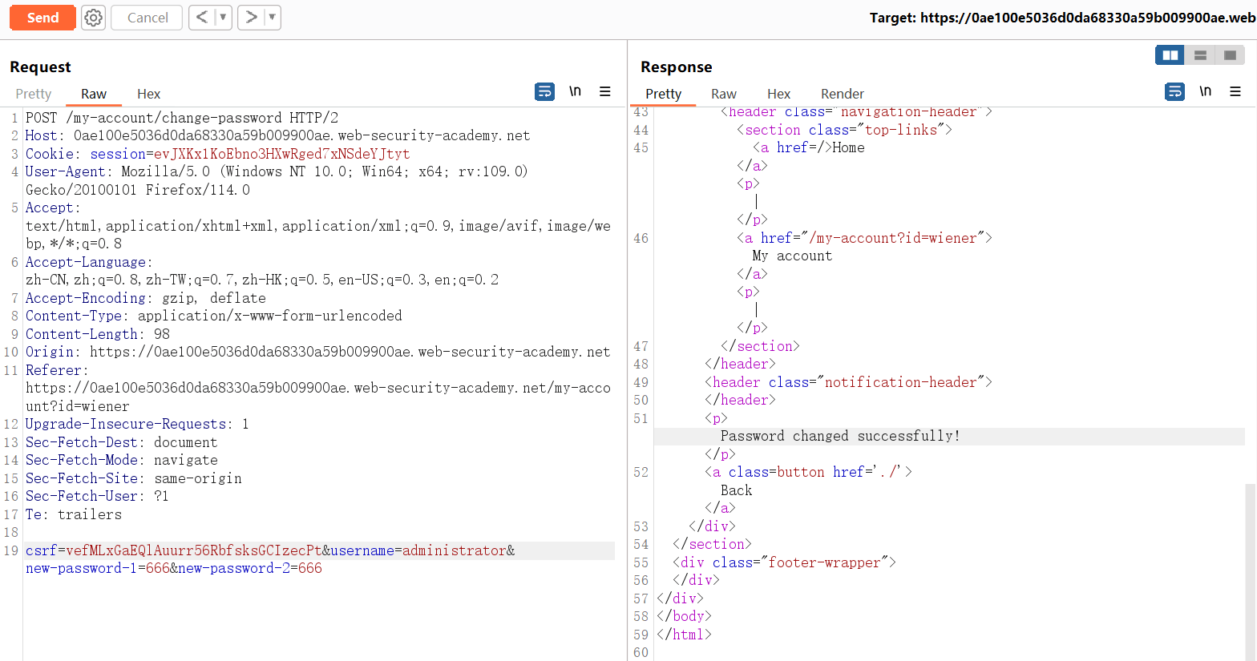Open the forward history dropdown arrow
The height and width of the screenshot is (661, 1257).
coord(272,18)
